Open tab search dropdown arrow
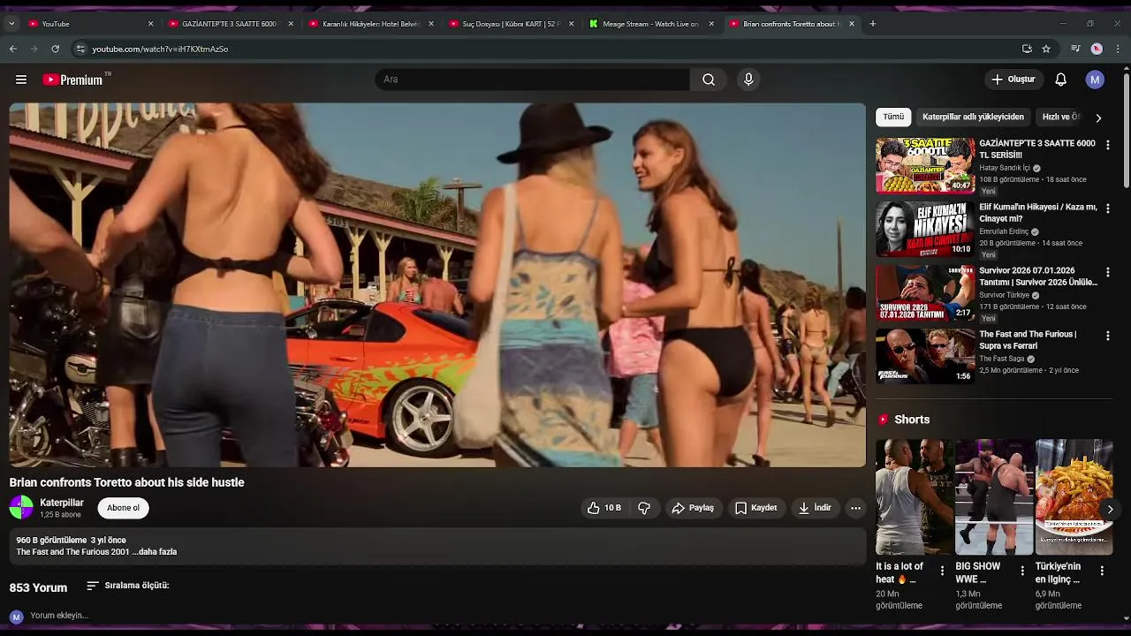This screenshot has height=636, width=1131. pyautogui.click(x=11, y=24)
